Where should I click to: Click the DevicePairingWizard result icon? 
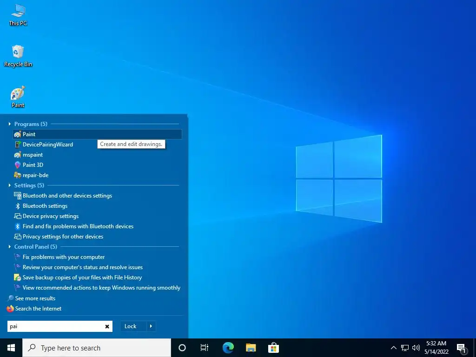[x=18, y=145]
